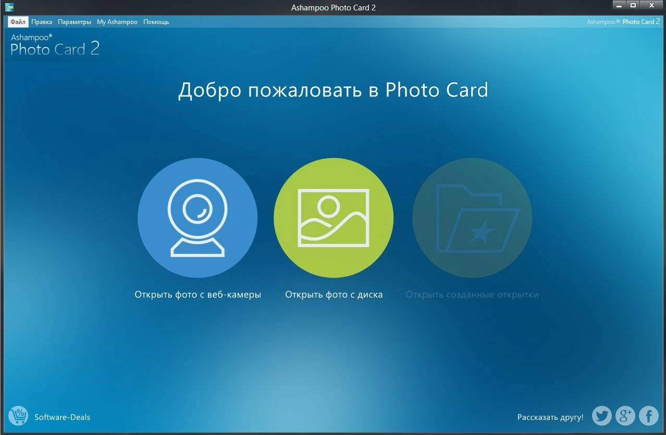
Task: Share via the Facebook icon
Action: (649, 416)
